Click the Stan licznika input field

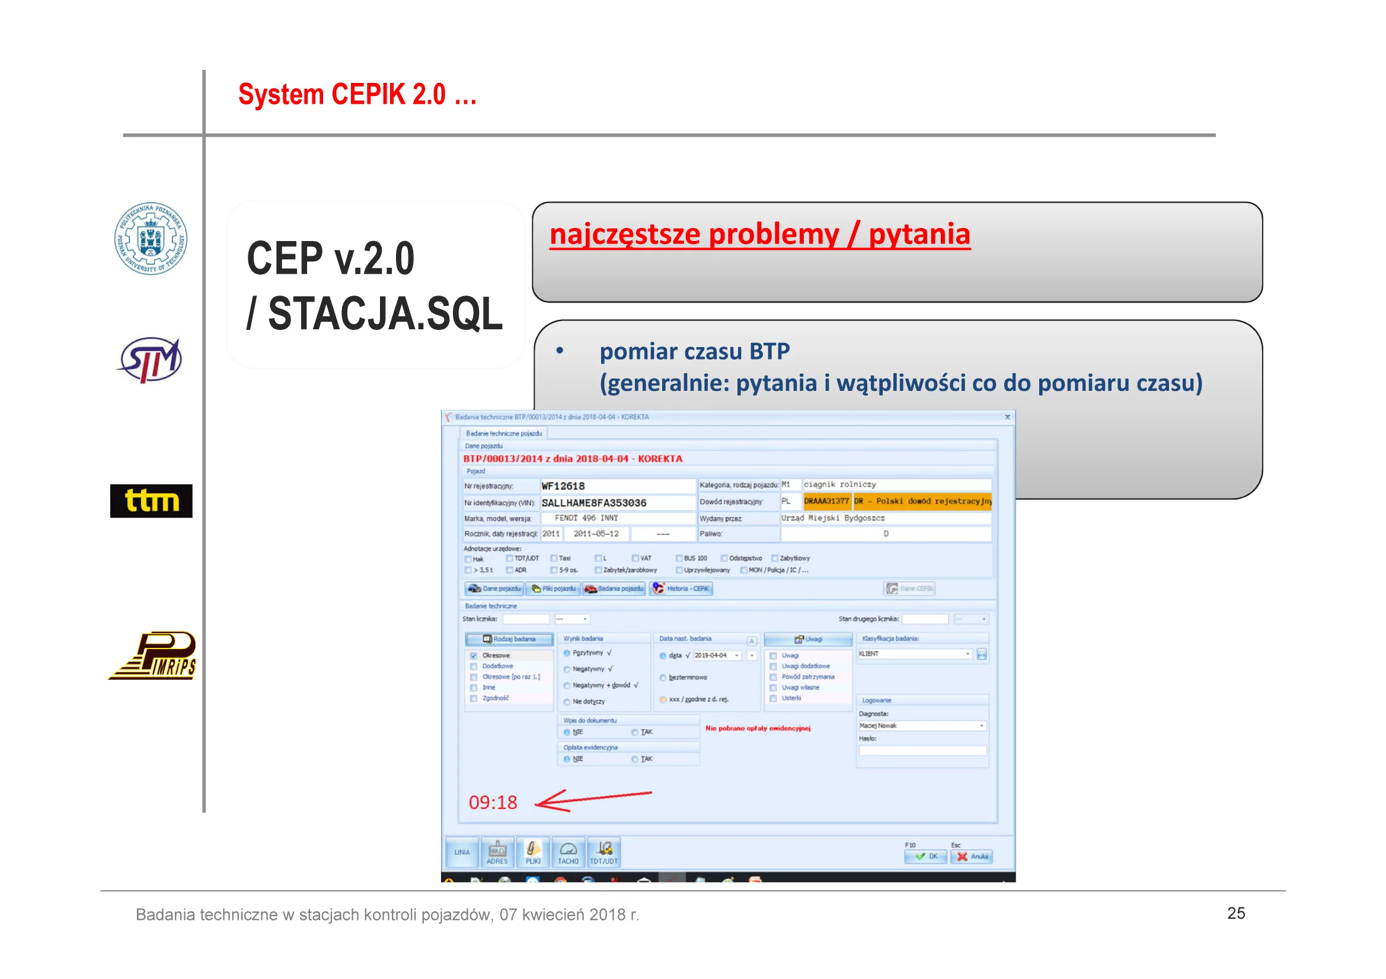coord(526,619)
